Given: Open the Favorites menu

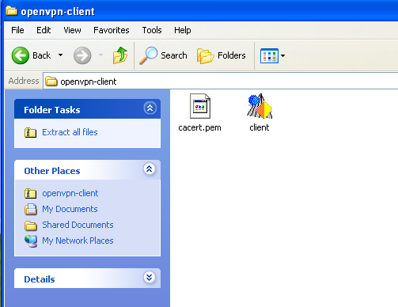Looking at the screenshot, I should pyautogui.click(x=112, y=30).
